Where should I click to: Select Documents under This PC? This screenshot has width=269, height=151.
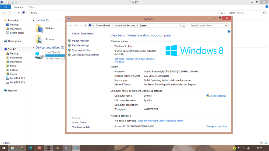(16, 58)
